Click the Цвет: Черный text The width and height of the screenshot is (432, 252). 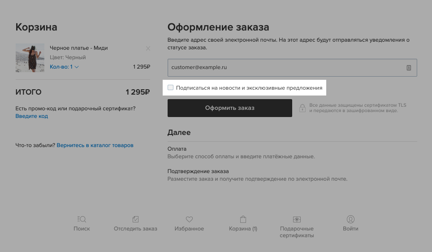point(68,57)
